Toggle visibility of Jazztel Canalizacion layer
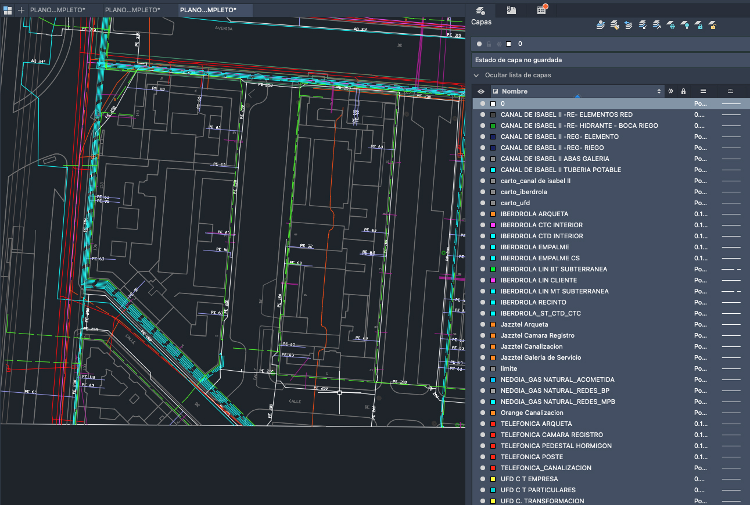 (482, 346)
